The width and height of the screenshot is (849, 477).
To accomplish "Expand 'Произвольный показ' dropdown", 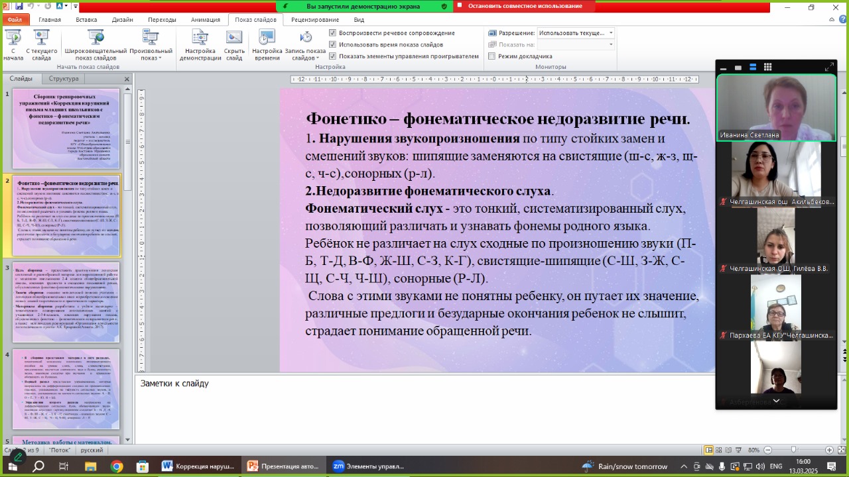I will (151, 58).
